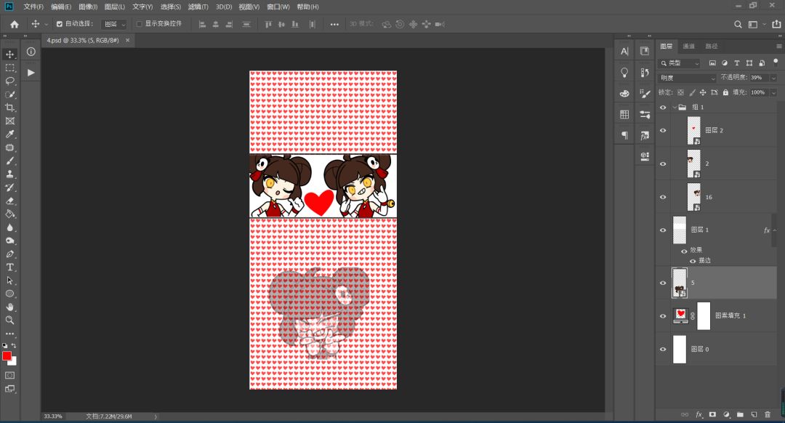Open the 类型 layer filter dropdown
The height and width of the screenshot is (423, 785).
(x=680, y=63)
